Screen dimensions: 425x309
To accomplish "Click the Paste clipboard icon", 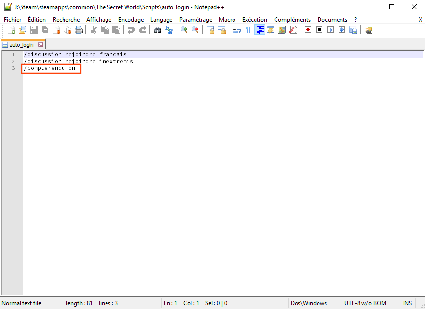I will (x=116, y=30).
